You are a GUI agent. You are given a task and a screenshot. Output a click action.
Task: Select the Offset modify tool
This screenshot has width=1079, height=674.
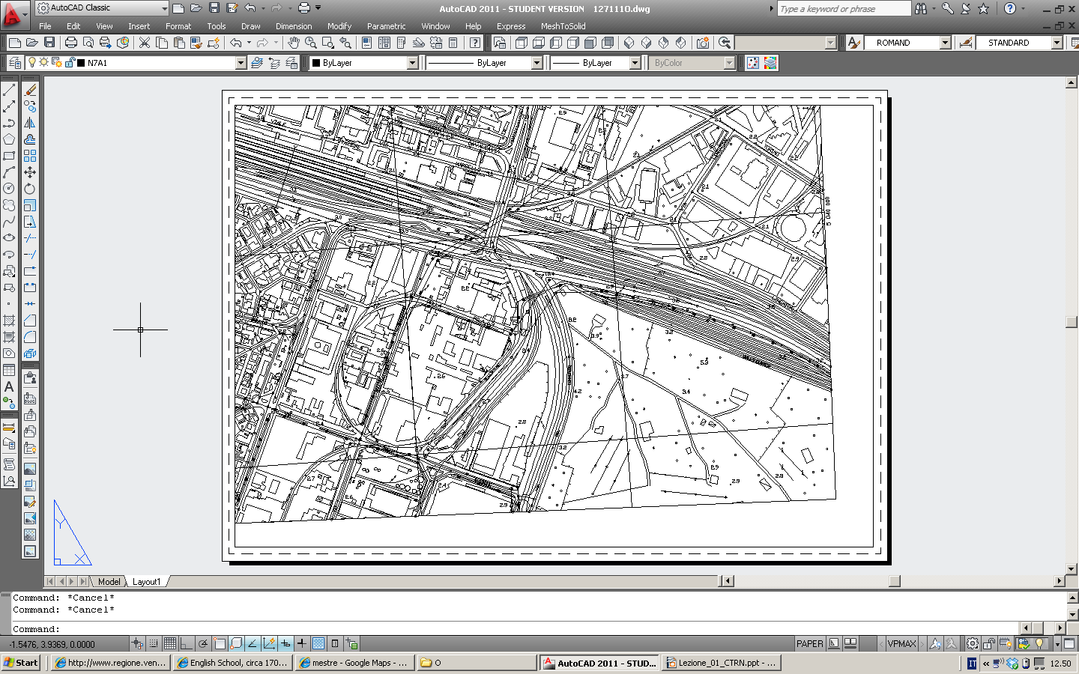pyautogui.click(x=30, y=139)
